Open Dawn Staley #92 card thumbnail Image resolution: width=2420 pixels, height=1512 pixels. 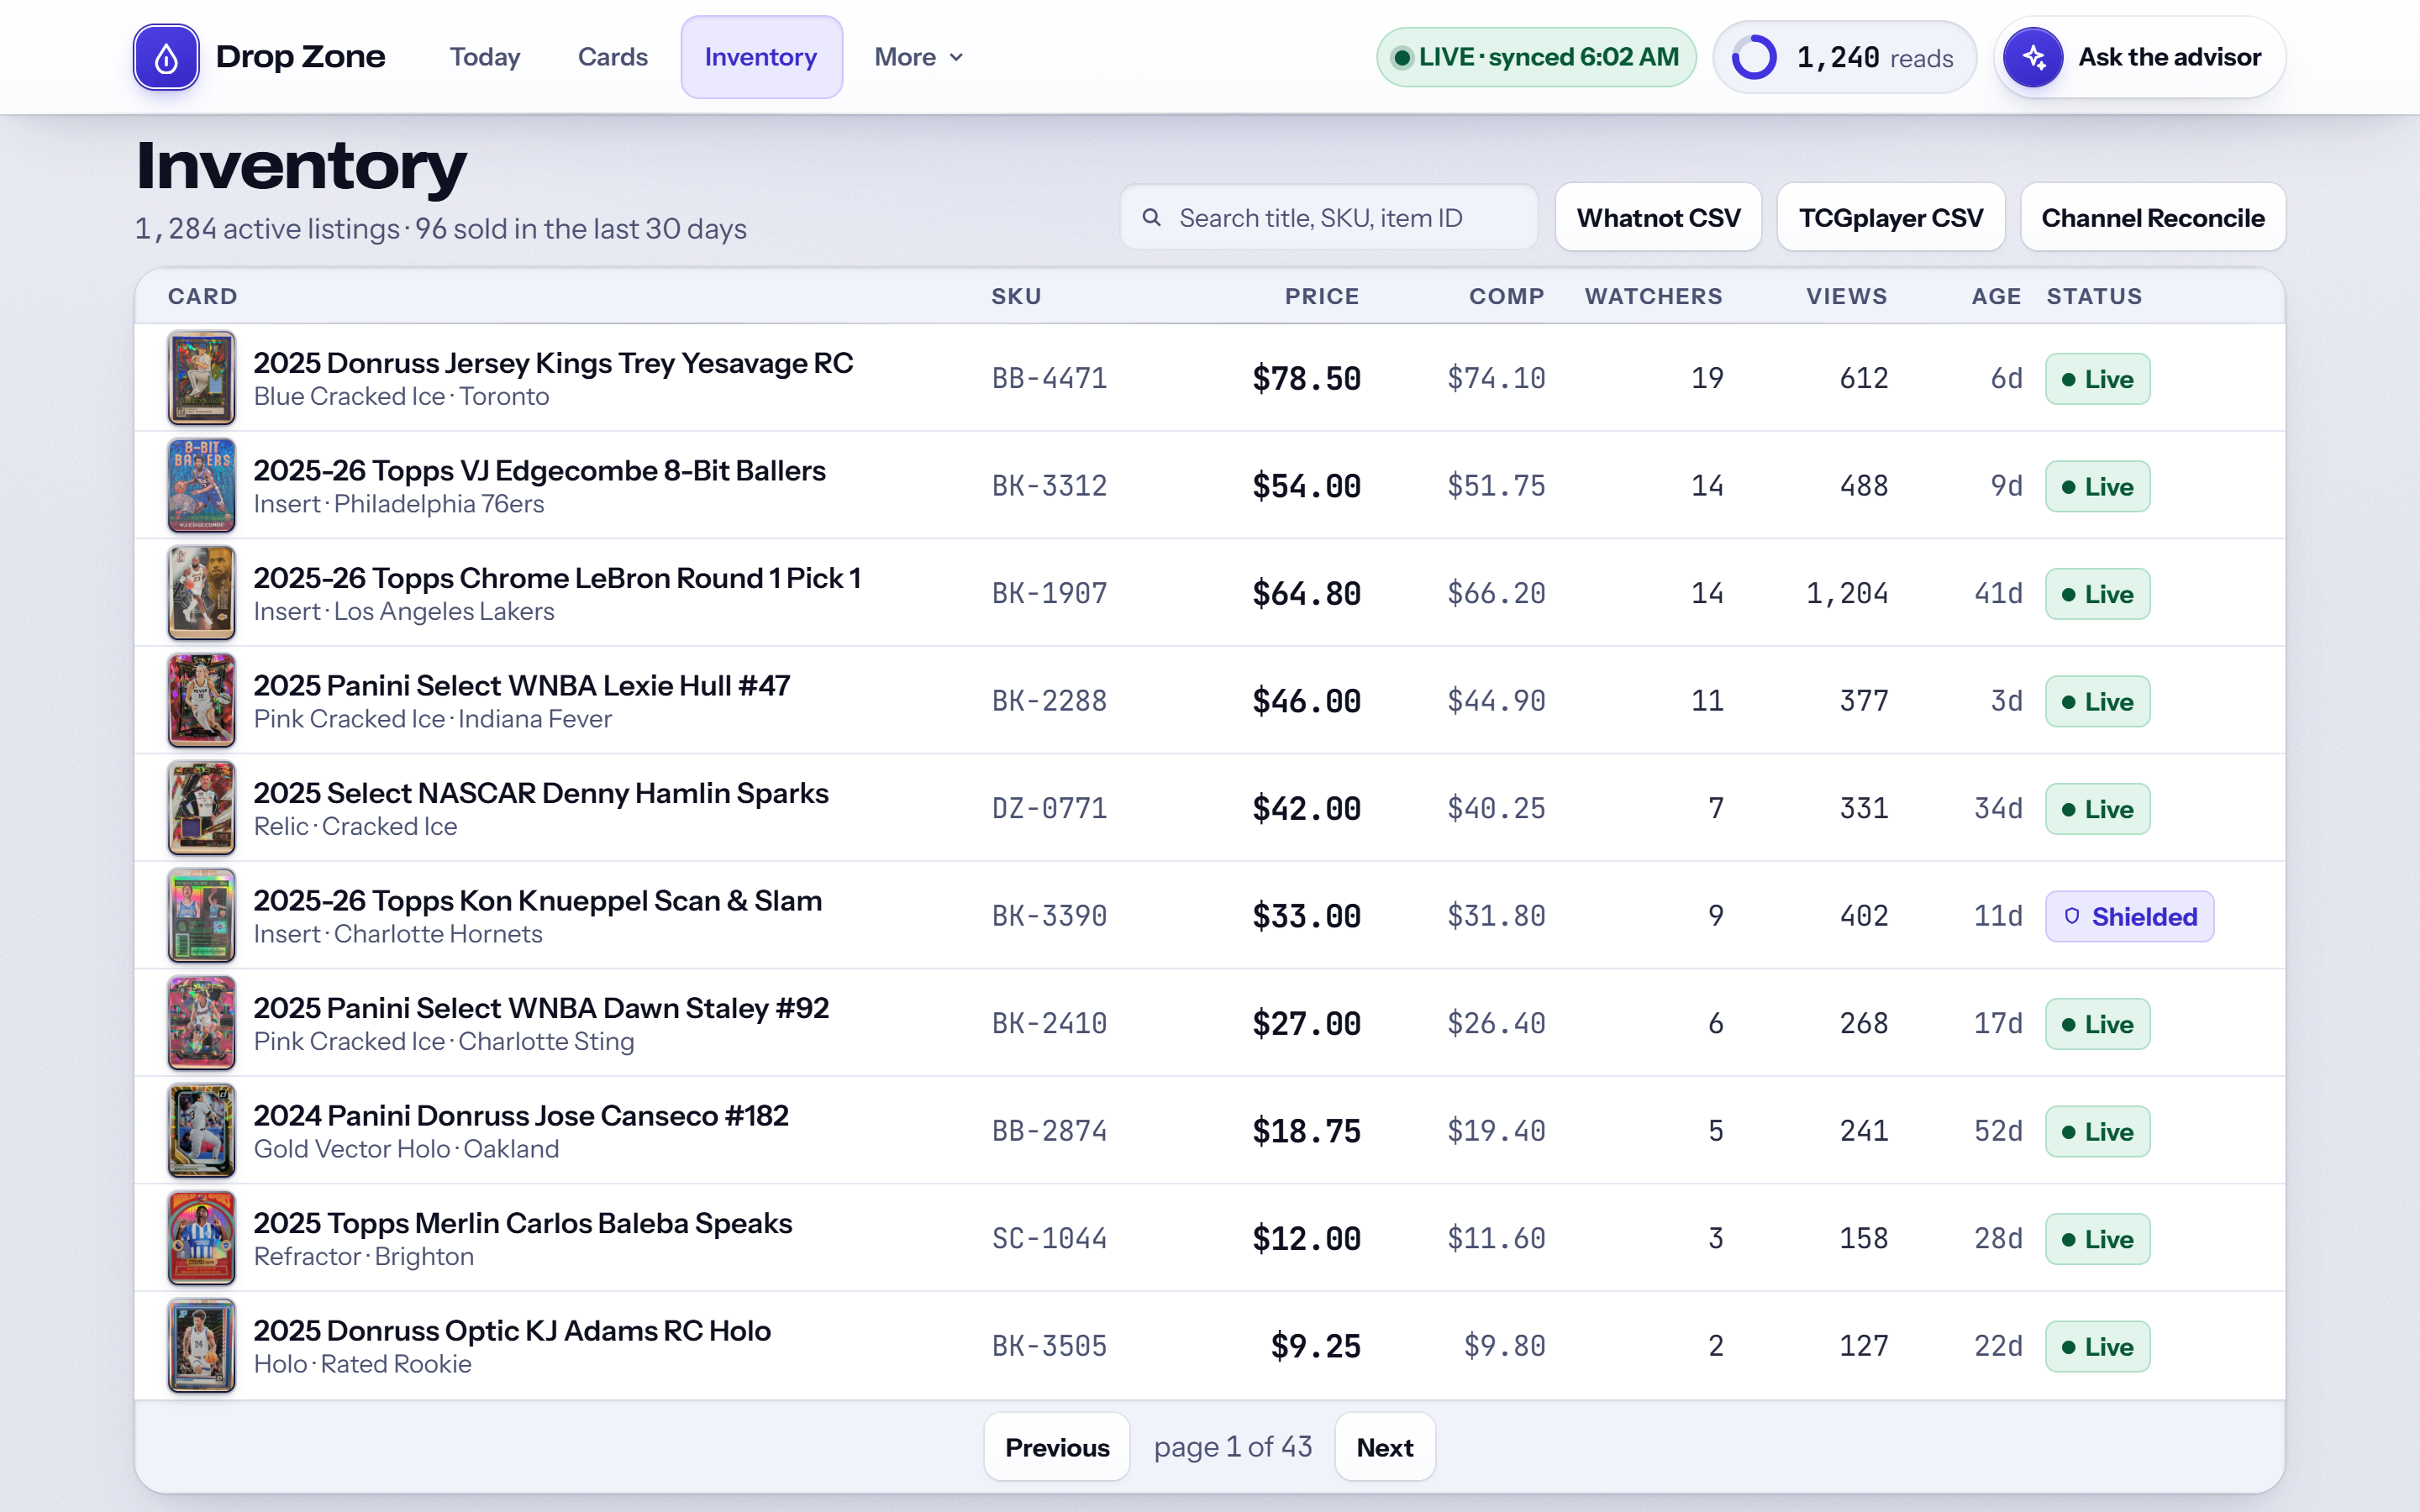tap(202, 1023)
